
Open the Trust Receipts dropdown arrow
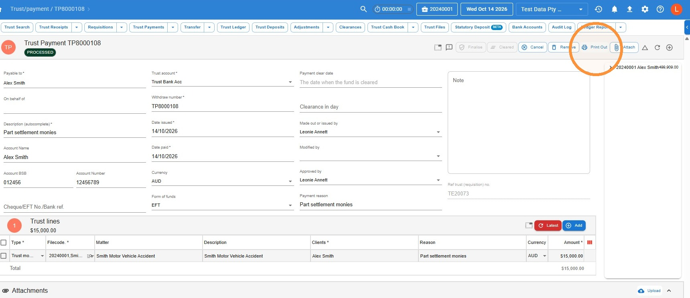(77, 27)
